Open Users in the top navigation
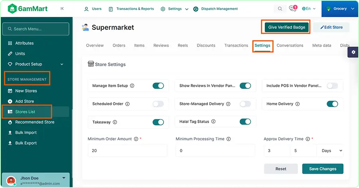 (93, 9)
